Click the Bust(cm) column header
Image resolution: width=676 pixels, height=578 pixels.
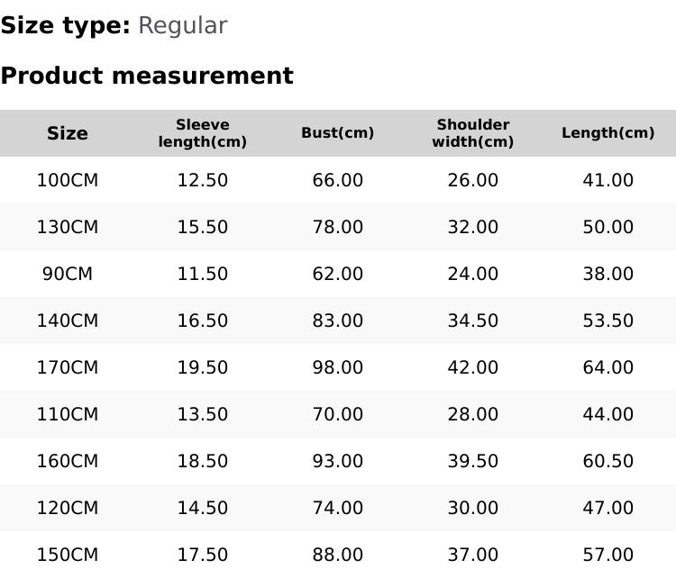pos(338,133)
